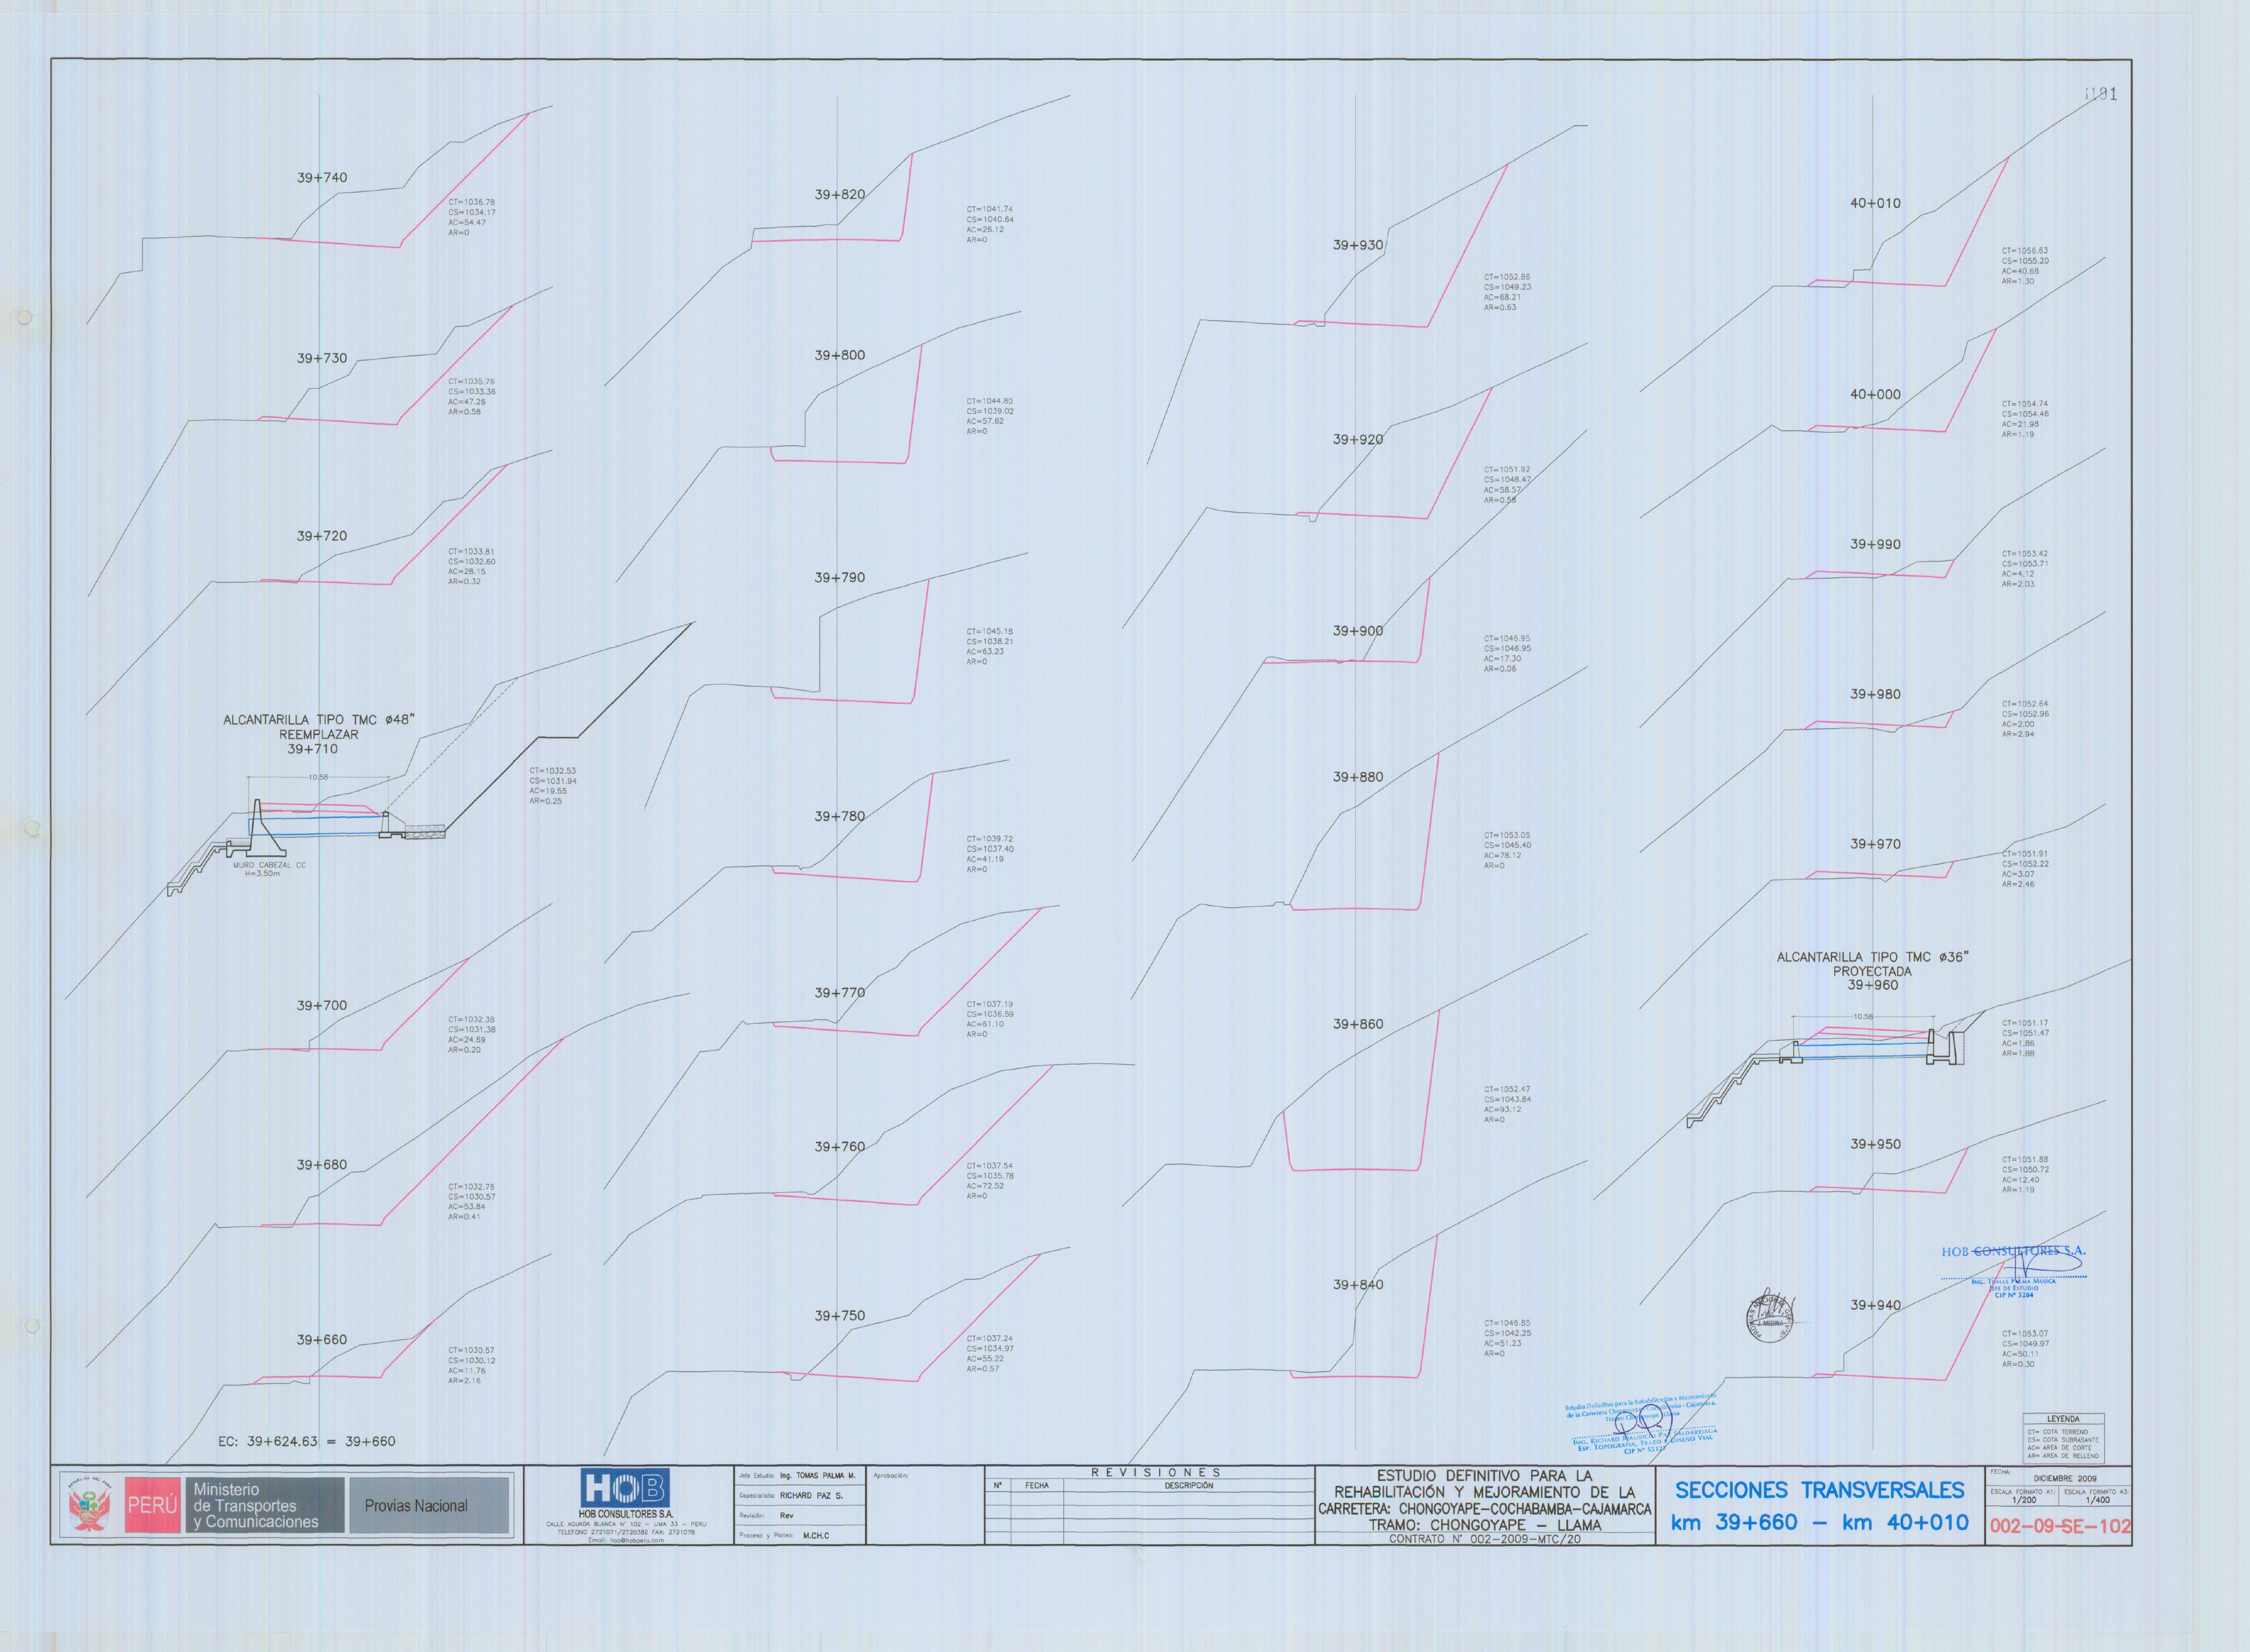Image resolution: width=2250 pixels, height=1652 pixels.
Task: Click station label 39+940
Action: [x=1875, y=1305]
